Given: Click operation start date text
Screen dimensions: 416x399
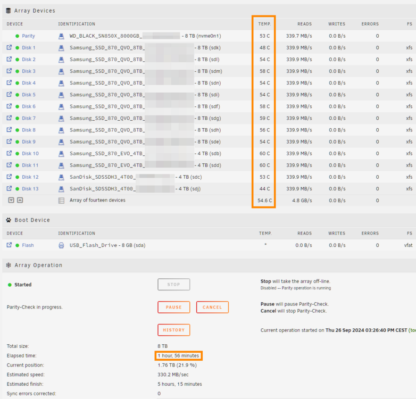Looking at the screenshot, I should click(366, 330).
